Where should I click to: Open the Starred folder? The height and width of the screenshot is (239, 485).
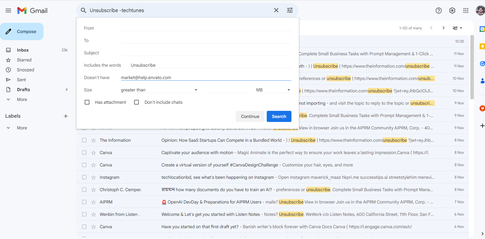click(24, 60)
